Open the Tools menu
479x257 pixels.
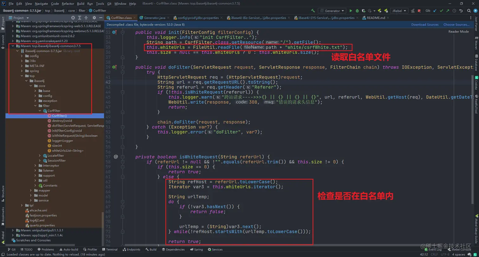pos(100,3)
